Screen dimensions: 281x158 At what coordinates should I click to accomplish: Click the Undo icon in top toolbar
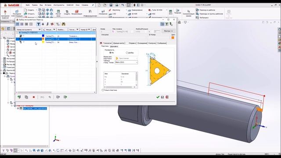point(122,5)
